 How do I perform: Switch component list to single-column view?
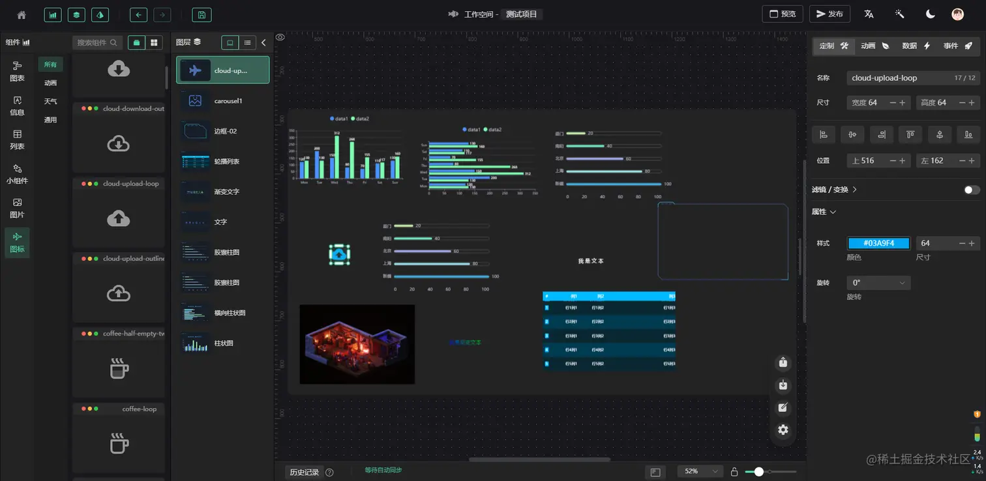click(x=137, y=42)
